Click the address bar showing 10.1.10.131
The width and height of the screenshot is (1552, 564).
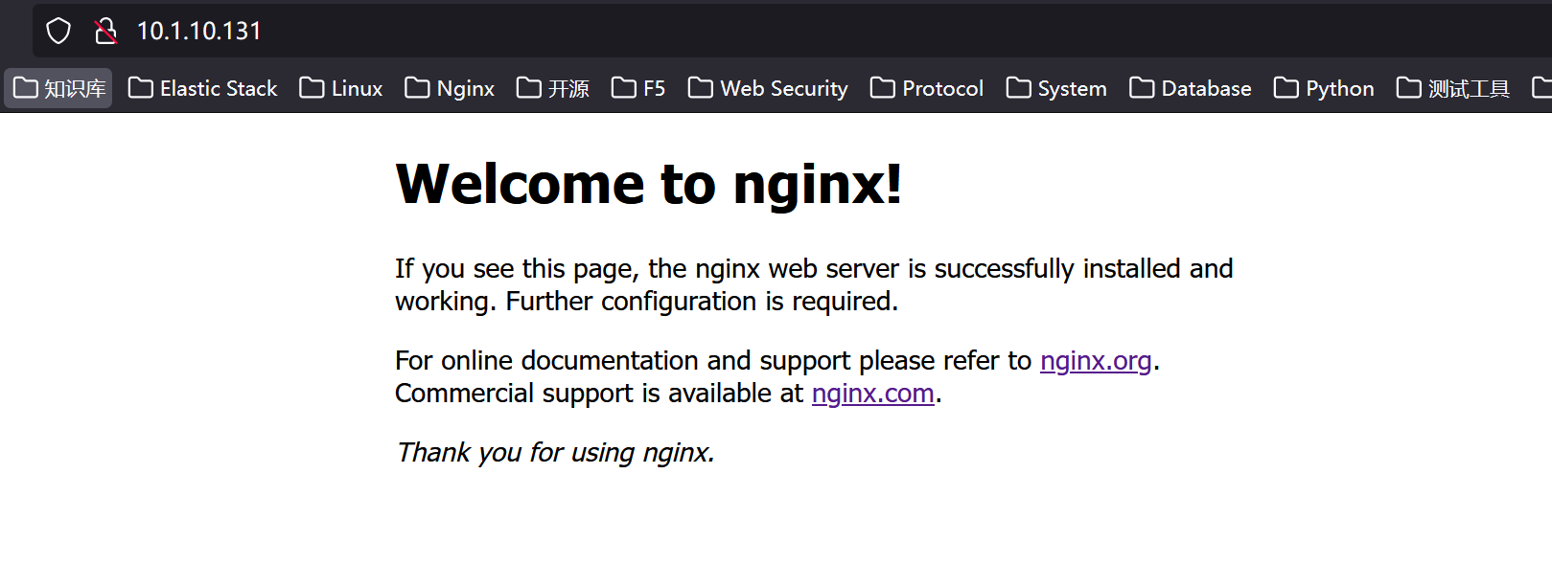click(x=792, y=31)
